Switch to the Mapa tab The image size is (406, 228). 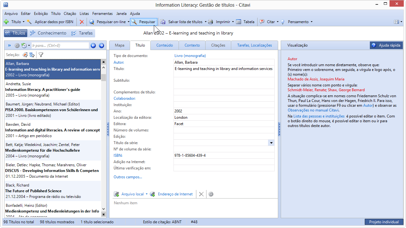[x=120, y=45]
